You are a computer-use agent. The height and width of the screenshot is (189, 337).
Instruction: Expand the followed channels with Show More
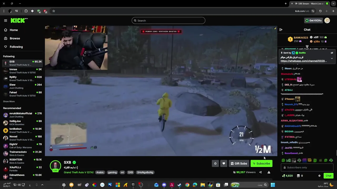click(9, 101)
